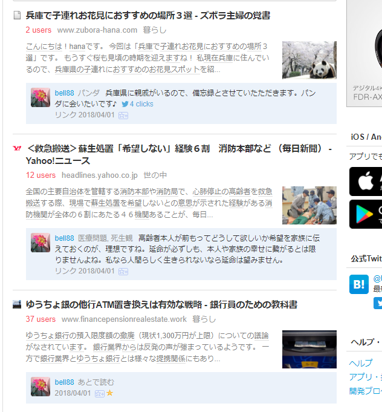Open the 開発ブログ link in sidebar
382x412 pixels.
pyautogui.click(x=366, y=391)
